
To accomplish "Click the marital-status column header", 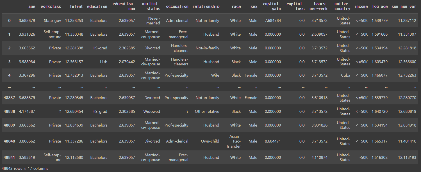I will pyautogui.click(x=151, y=6).
